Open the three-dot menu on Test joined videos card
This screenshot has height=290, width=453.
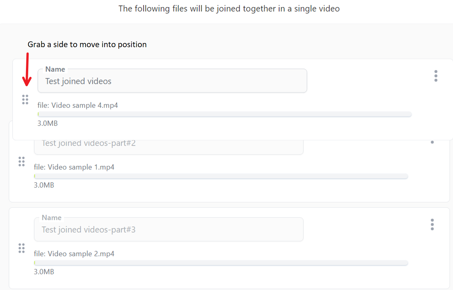pos(436,76)
